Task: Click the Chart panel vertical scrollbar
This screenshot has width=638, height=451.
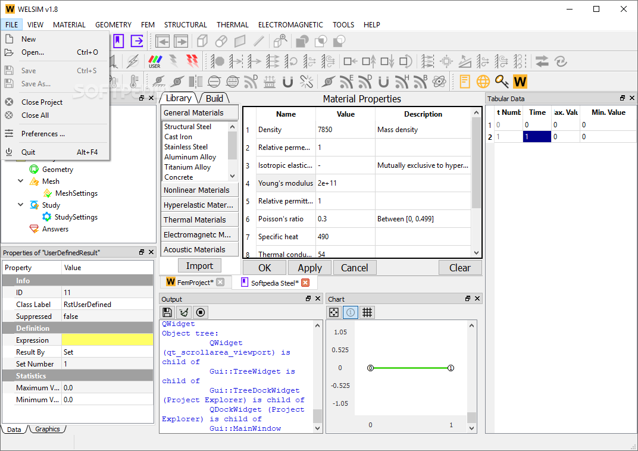Action: (x=471, y=417)
